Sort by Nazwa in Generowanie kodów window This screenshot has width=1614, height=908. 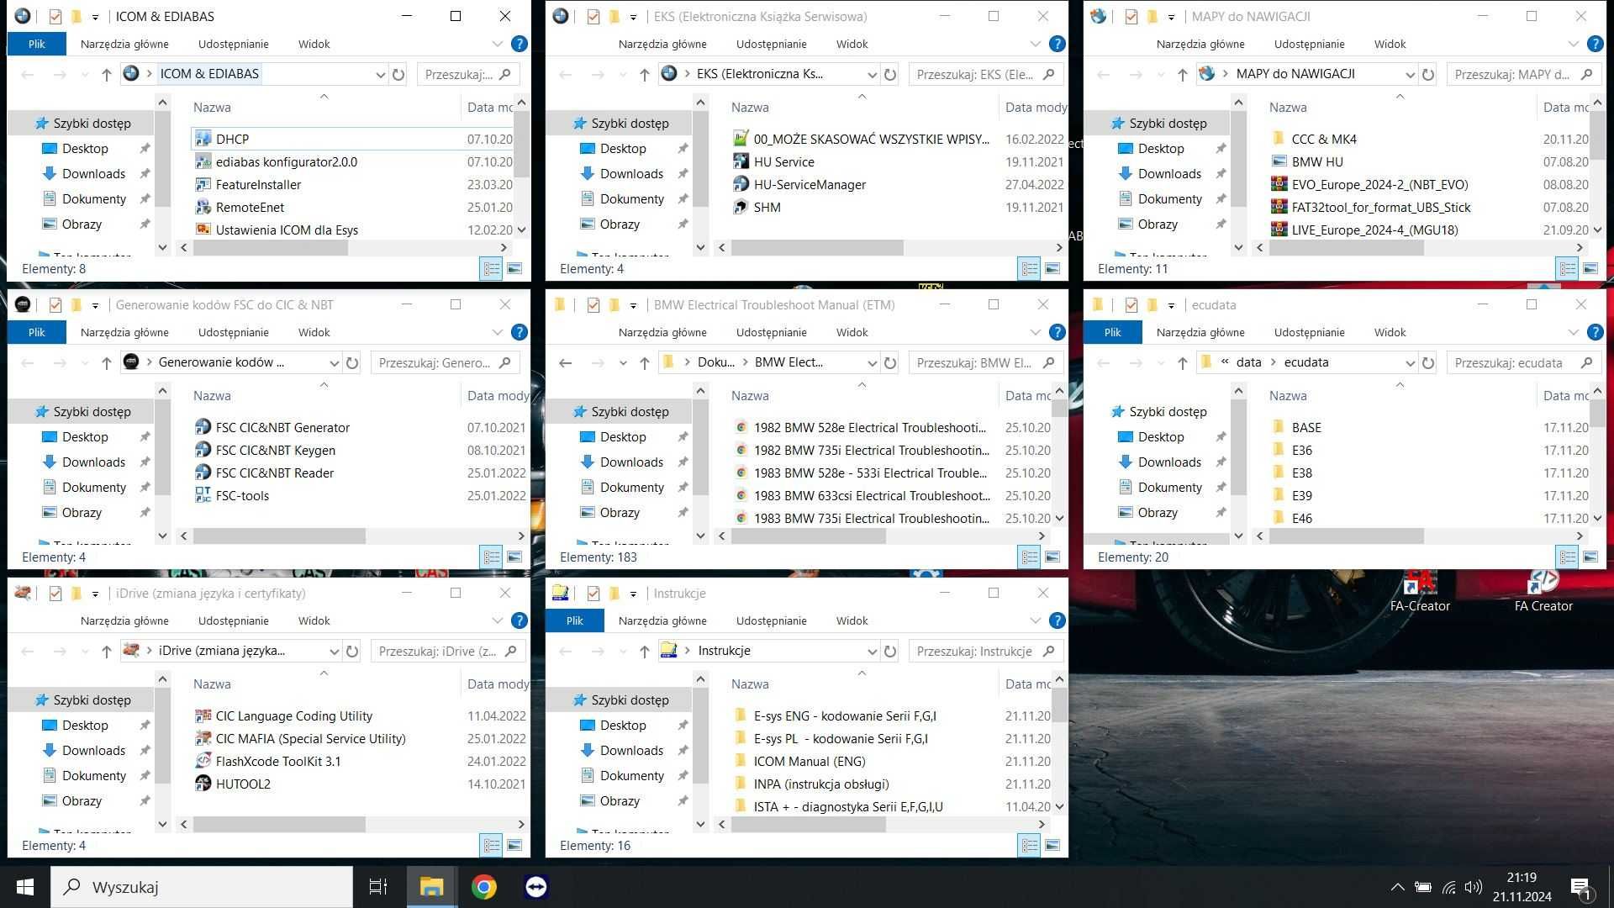(212, 395)
